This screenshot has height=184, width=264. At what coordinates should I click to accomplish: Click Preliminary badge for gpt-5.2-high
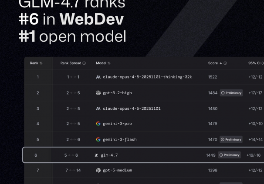click(x=231, y=93)
